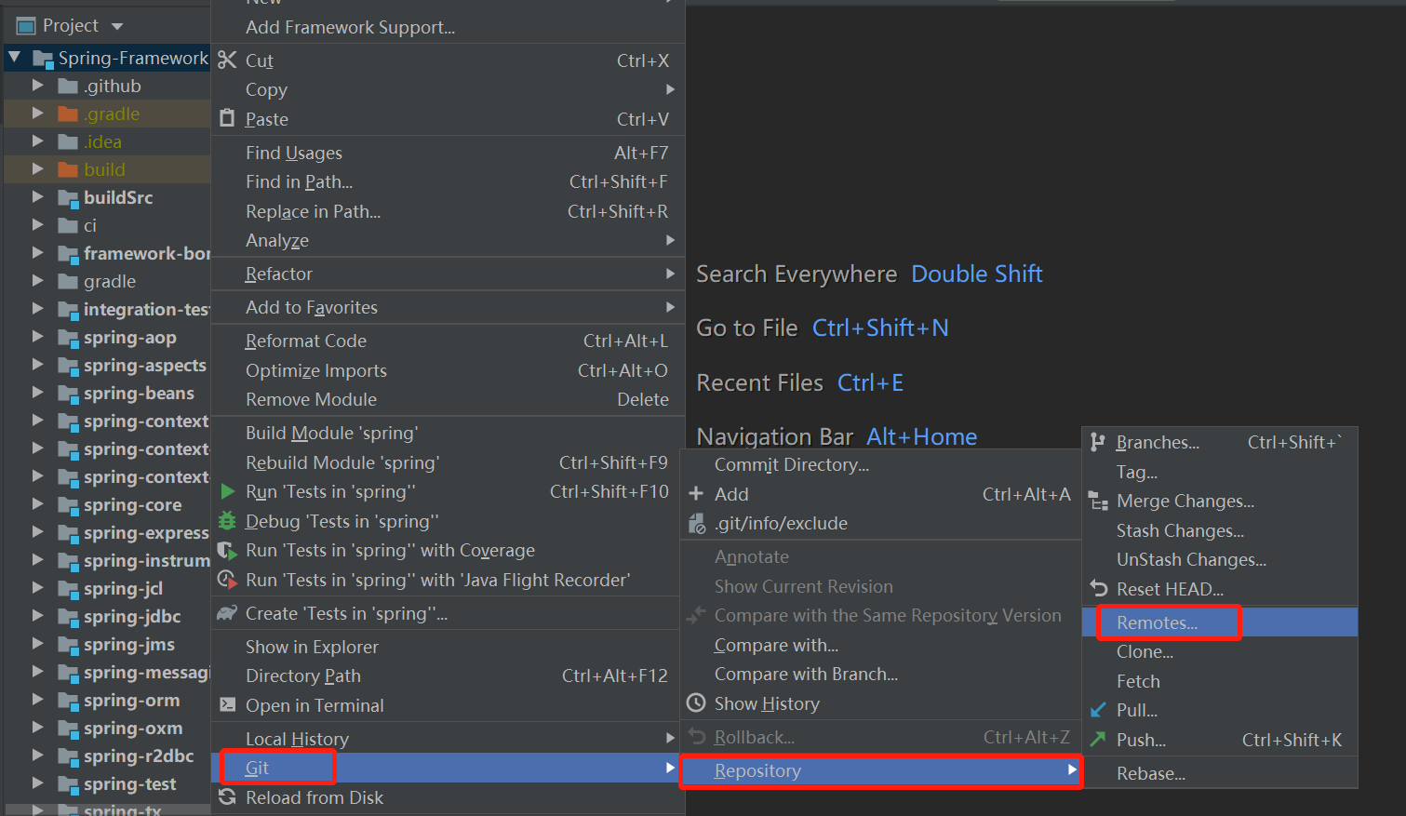Click the Ctrl+E Recent Files hint
This screenshot has width=1406, height=816.
click(x=870, y=382)
